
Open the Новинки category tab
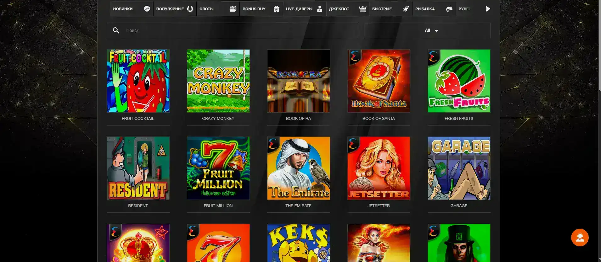[x=123, y=9]
